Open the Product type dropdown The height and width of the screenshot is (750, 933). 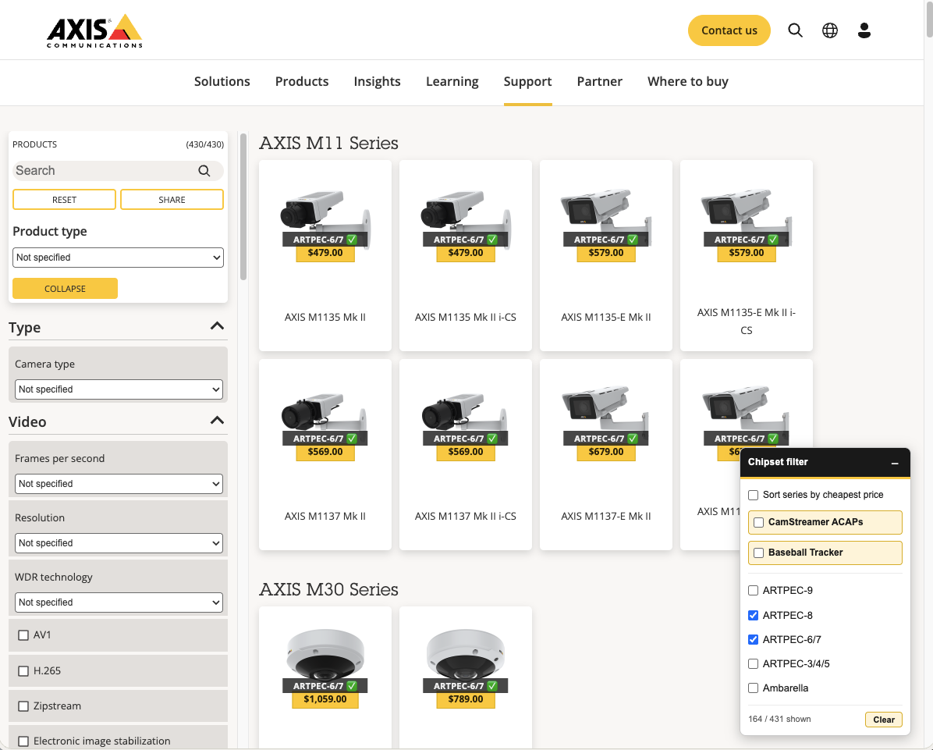118,257
